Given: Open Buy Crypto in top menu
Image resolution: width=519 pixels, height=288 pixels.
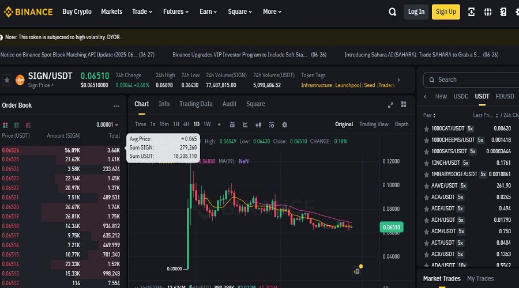Looking at the screenshot, I should (x=77, y=12).
